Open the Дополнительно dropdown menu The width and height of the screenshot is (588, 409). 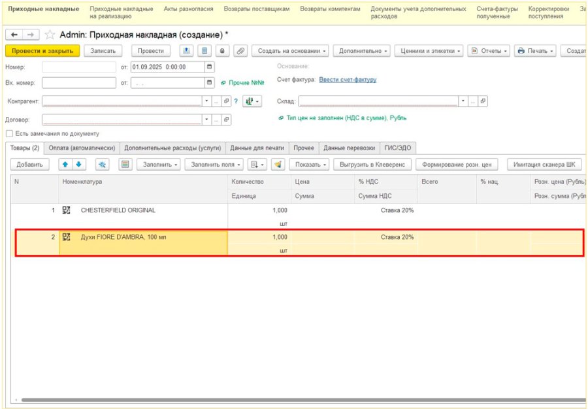tap(361, 51)
